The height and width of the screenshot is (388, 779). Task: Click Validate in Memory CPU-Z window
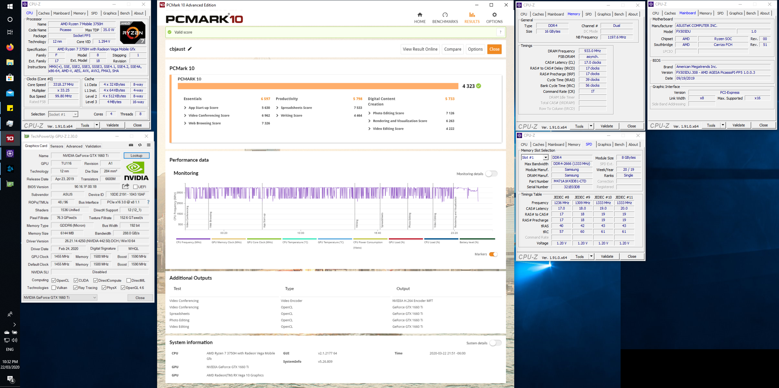[x=607, y=126]
